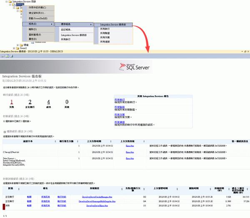The image size is (250, 218).
Task: Select 重新整理 in the context menu
Action: coord(38,34)
